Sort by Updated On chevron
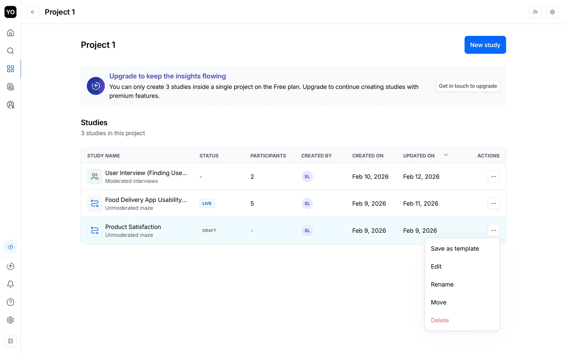Screen dimensions: 566x353 pyautogui.click(x=446, y=155)
